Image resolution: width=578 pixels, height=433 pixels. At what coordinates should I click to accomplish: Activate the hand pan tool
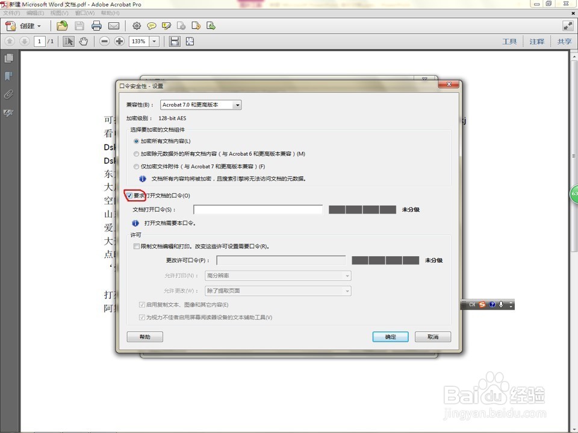pos(84,41)
